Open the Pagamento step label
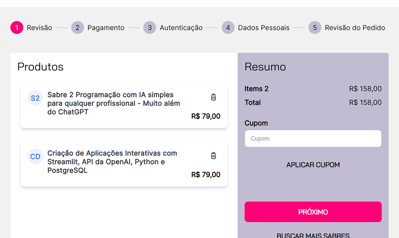 pyautogui.click(x=106, y=28)
